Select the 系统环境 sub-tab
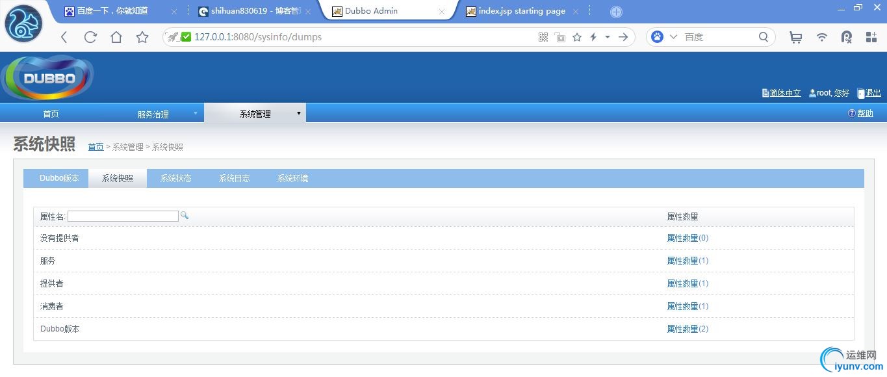887x377 pixels. click(x=293, y=178)
